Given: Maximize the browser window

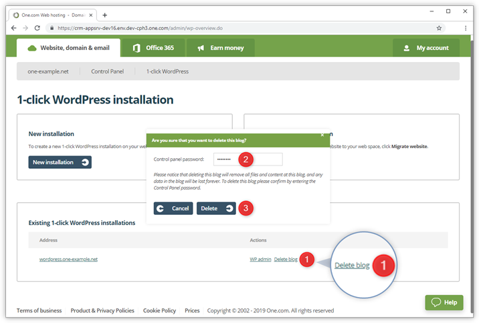Looking at the screenshot, I should tap(448, 11).
